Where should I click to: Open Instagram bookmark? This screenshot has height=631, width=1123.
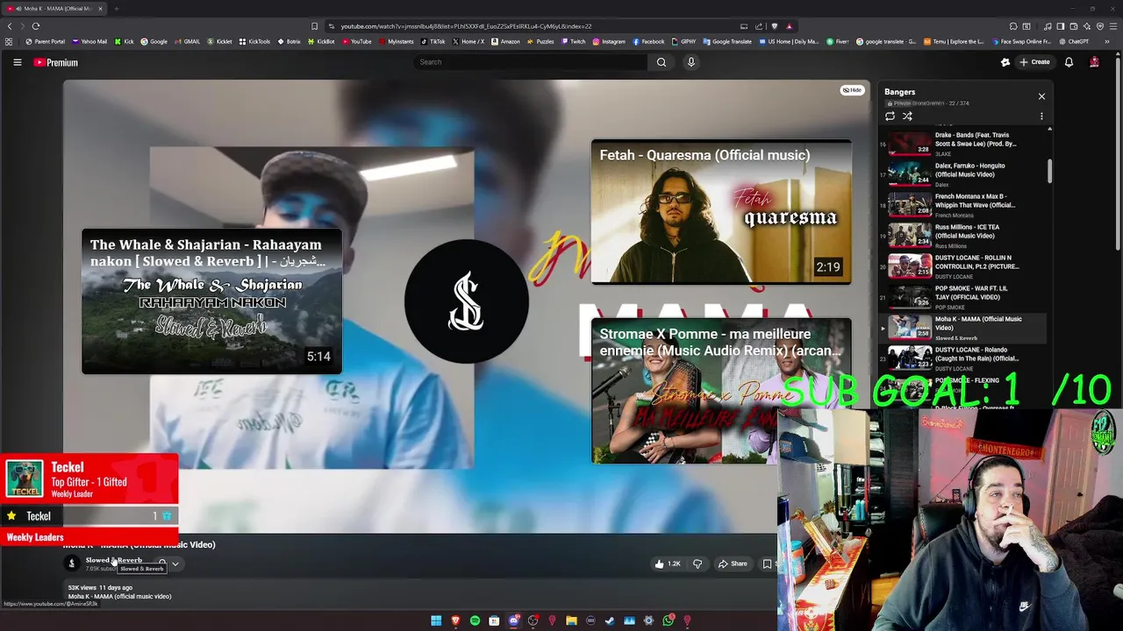(609, 41)
